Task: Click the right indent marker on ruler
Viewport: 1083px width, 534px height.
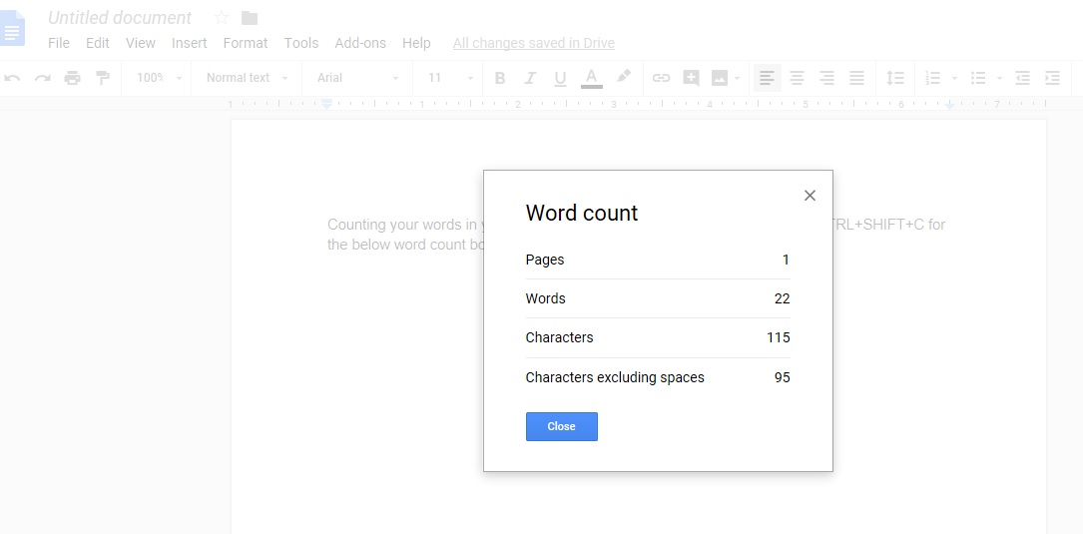Action: [x=949, y=105]
